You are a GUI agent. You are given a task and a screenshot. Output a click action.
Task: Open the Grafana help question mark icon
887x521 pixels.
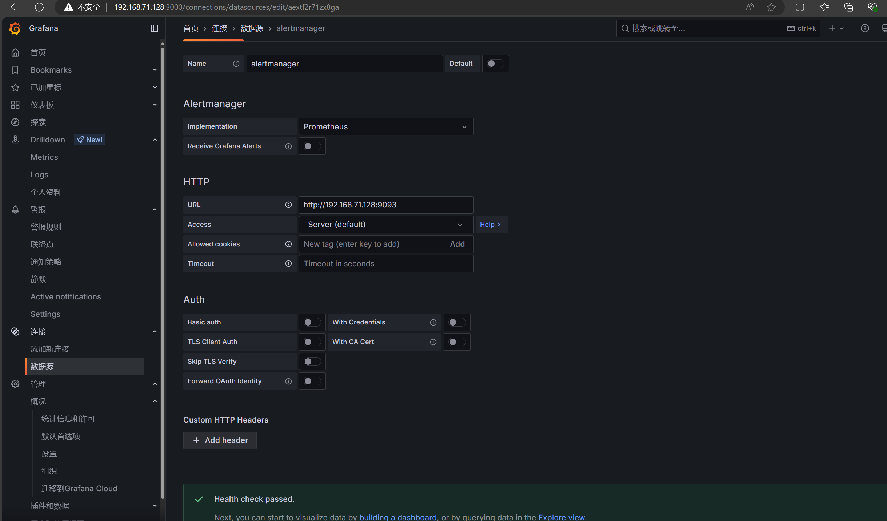pyautogui.click(x=865, y=28)
